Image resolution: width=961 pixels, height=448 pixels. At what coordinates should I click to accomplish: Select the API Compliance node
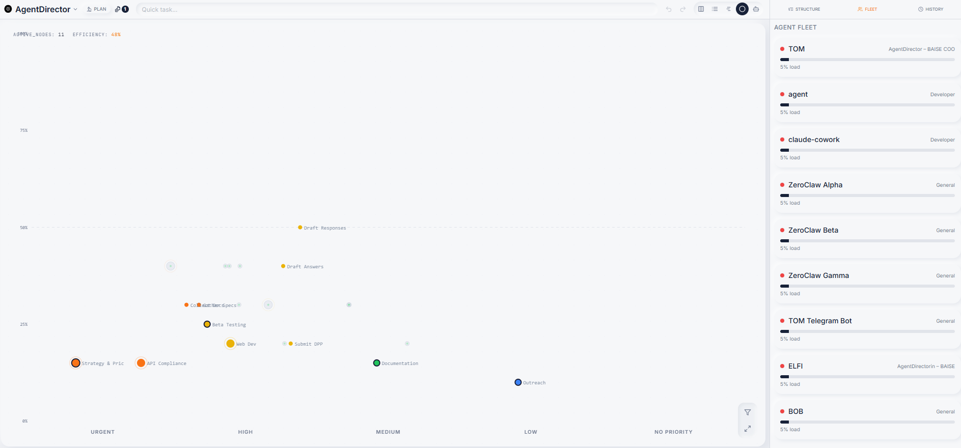point(141,363)
